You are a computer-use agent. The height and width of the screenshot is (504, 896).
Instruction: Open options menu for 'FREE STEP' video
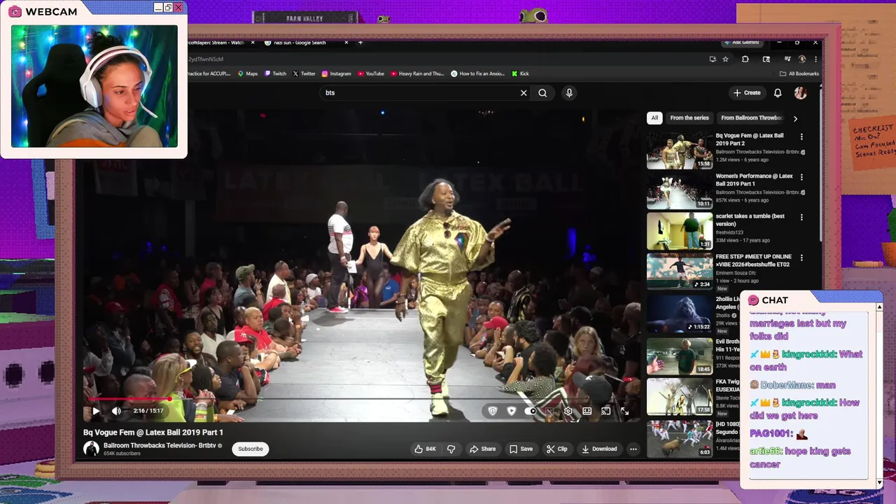click(801, 258)
